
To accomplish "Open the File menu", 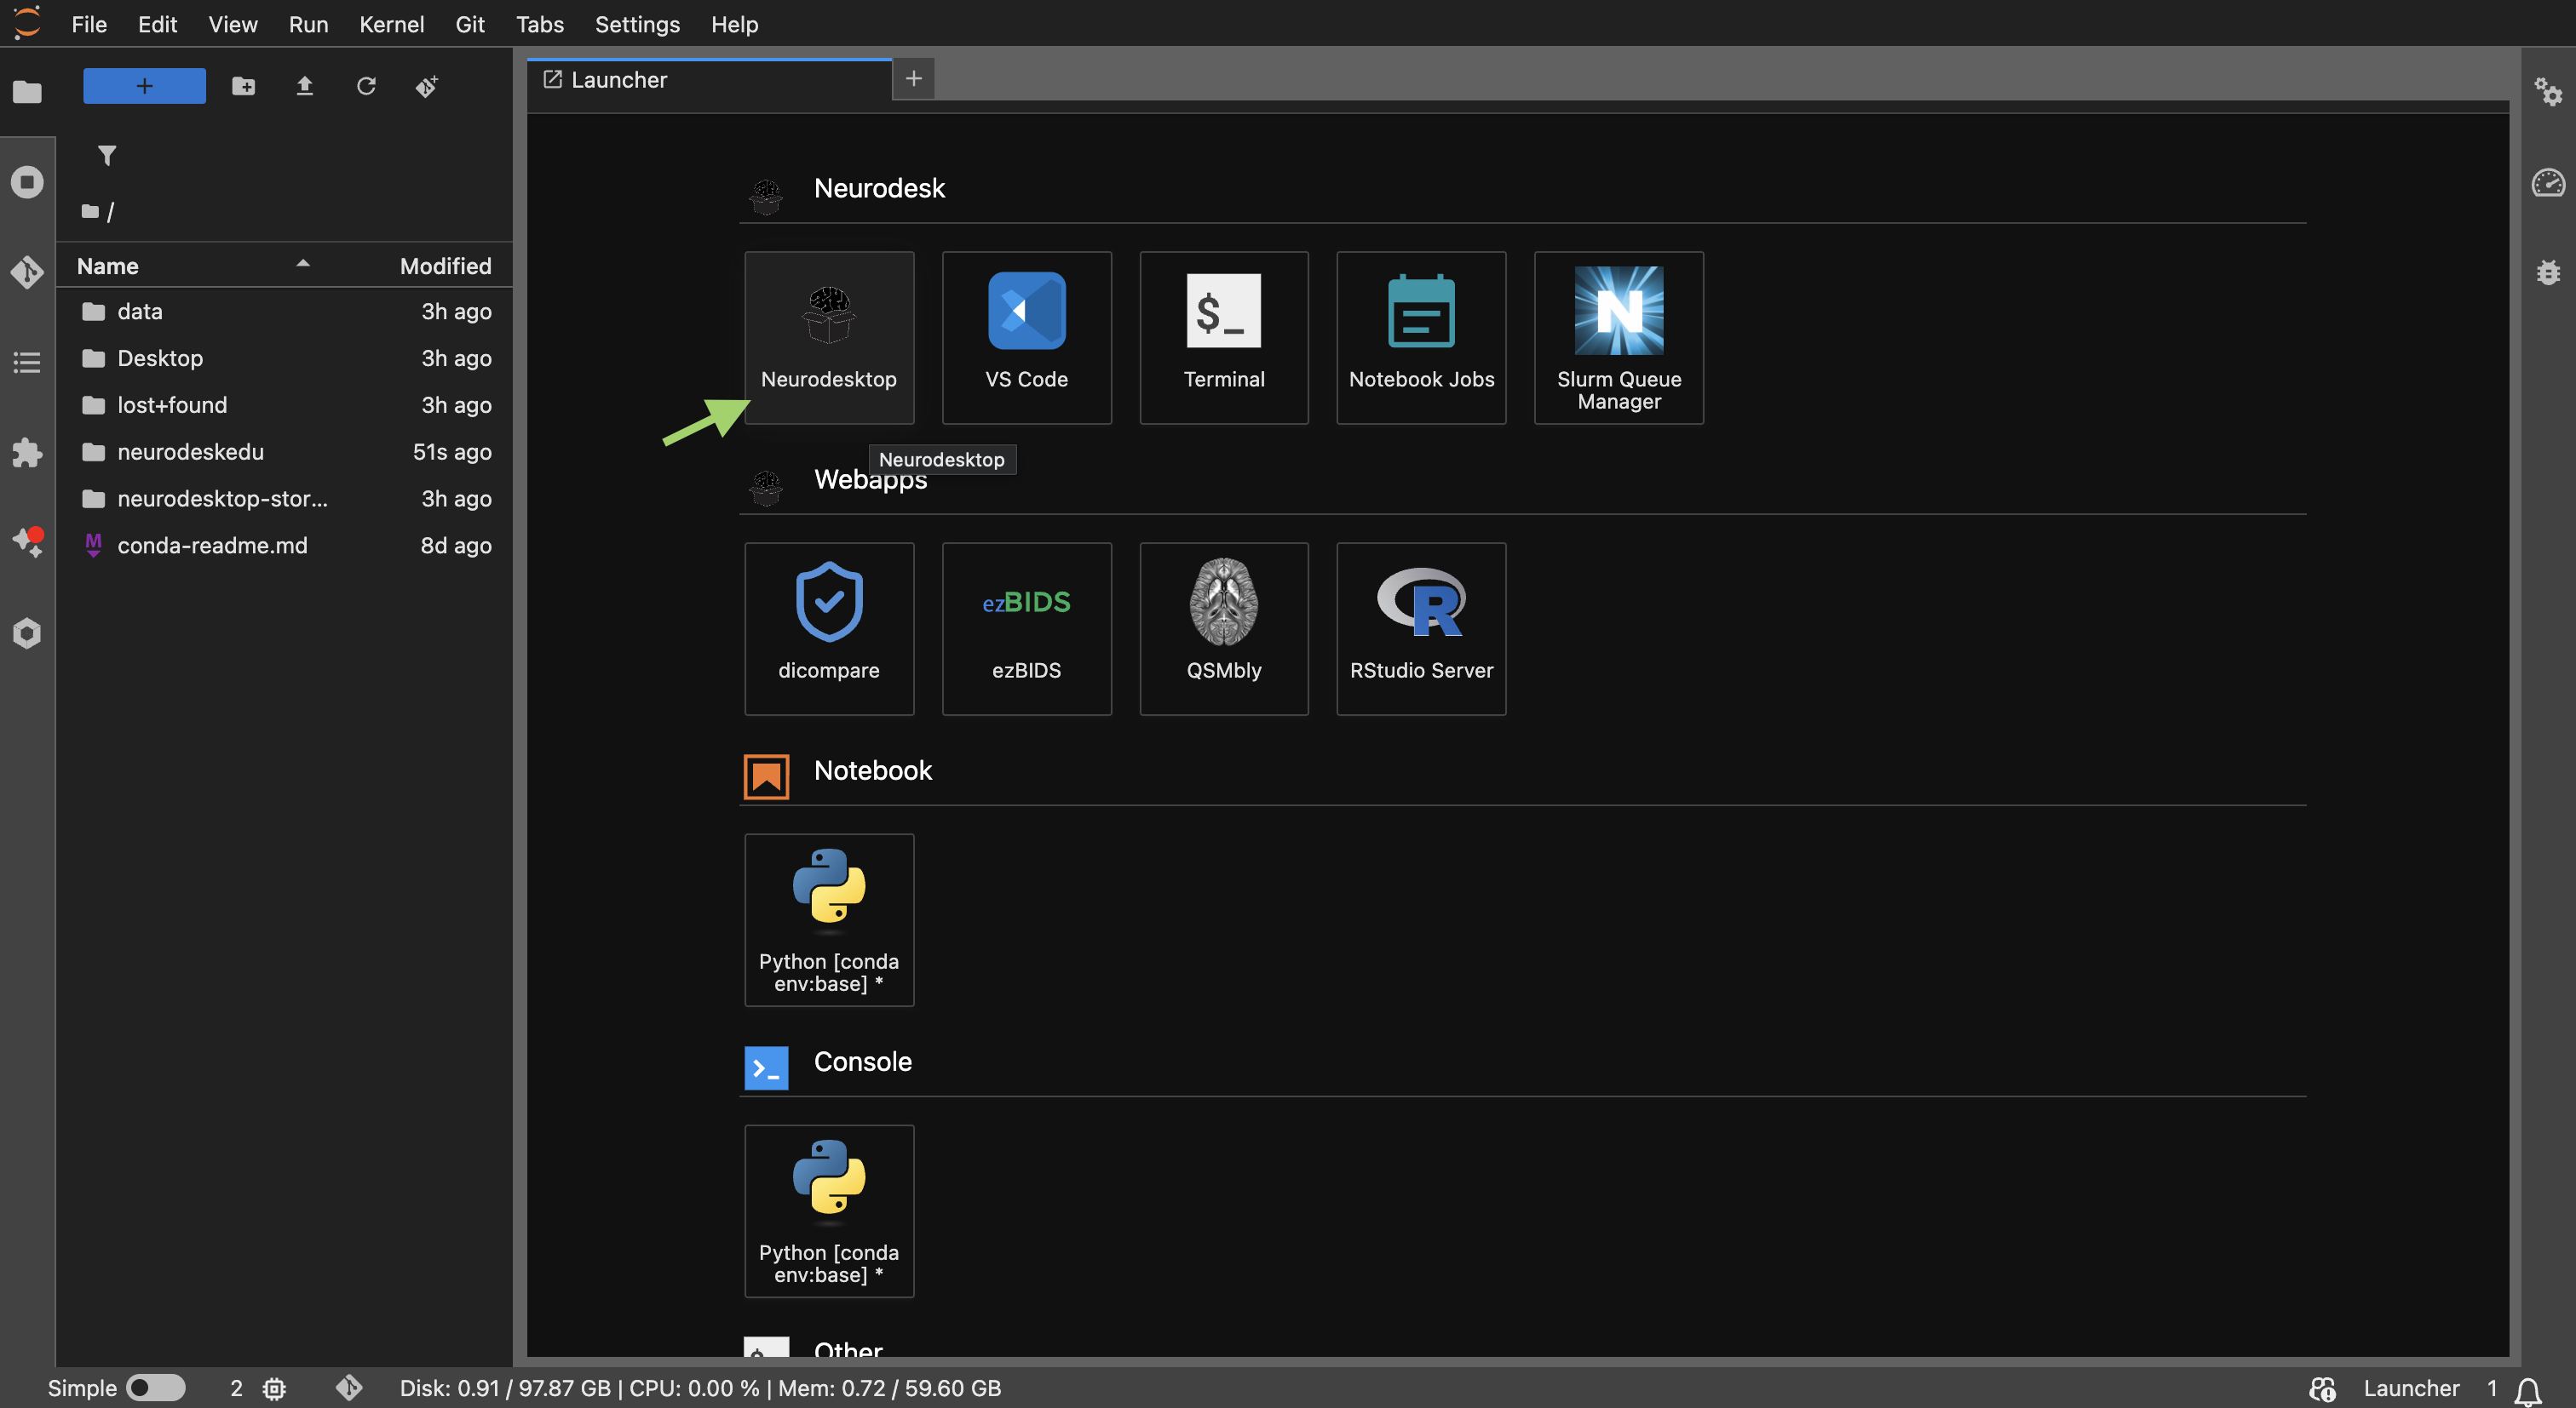I will point(89,24).
